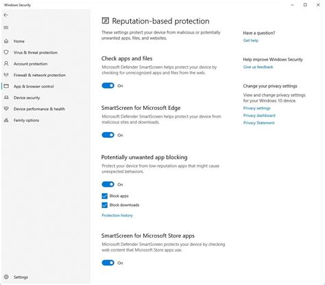Open Virus & threat protection page
The width and height of the screenshot is (325, 285).
click(x=36, y=52)
